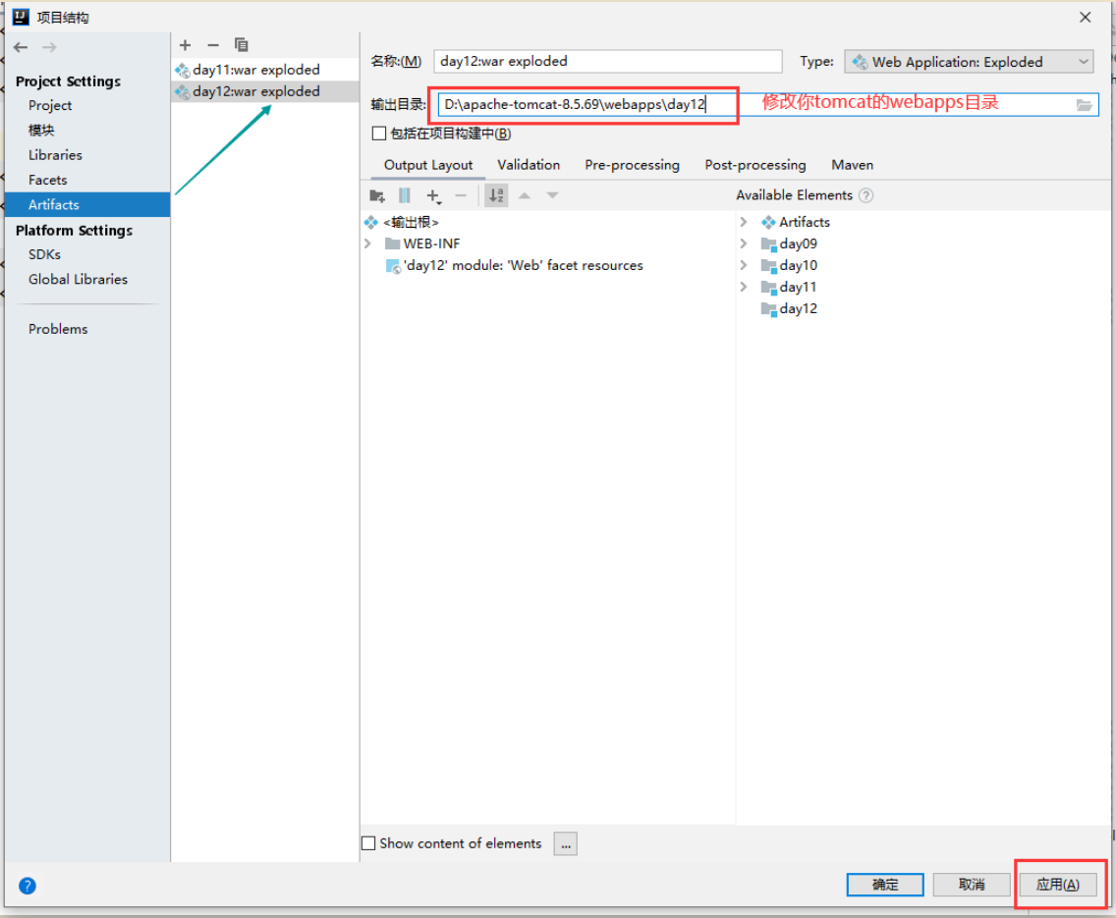Expand day10 module node
Viewport: 1116px width, 918px height.
pyautogui.click(x=744, y=265)
